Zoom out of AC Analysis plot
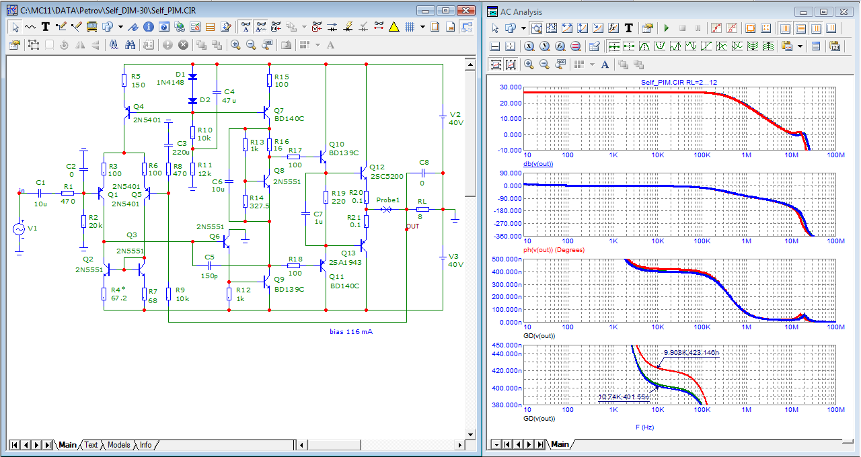 click(x=544, y=65)
